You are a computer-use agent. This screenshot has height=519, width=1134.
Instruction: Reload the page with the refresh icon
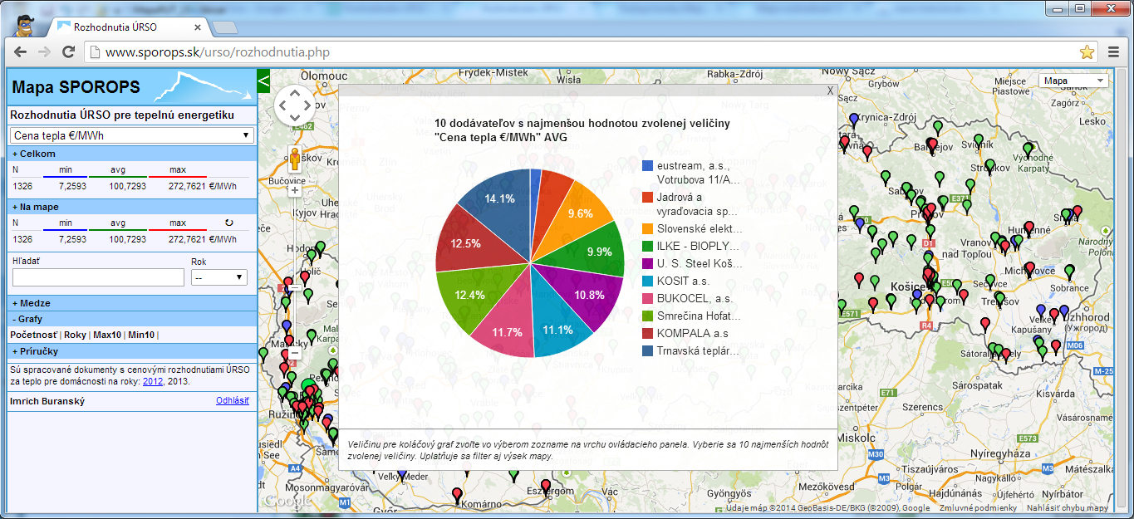click(68, 52)
